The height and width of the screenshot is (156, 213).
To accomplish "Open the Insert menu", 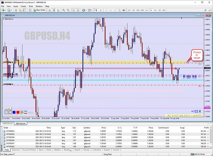I will pos(16,6).
